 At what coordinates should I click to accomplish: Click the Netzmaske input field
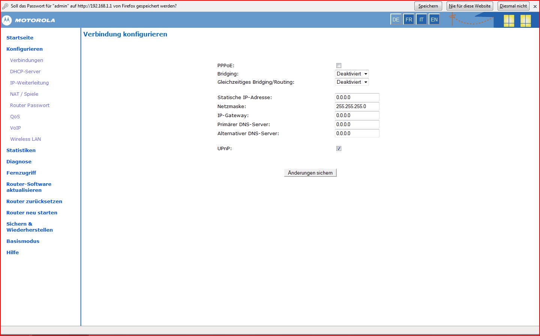357,106
